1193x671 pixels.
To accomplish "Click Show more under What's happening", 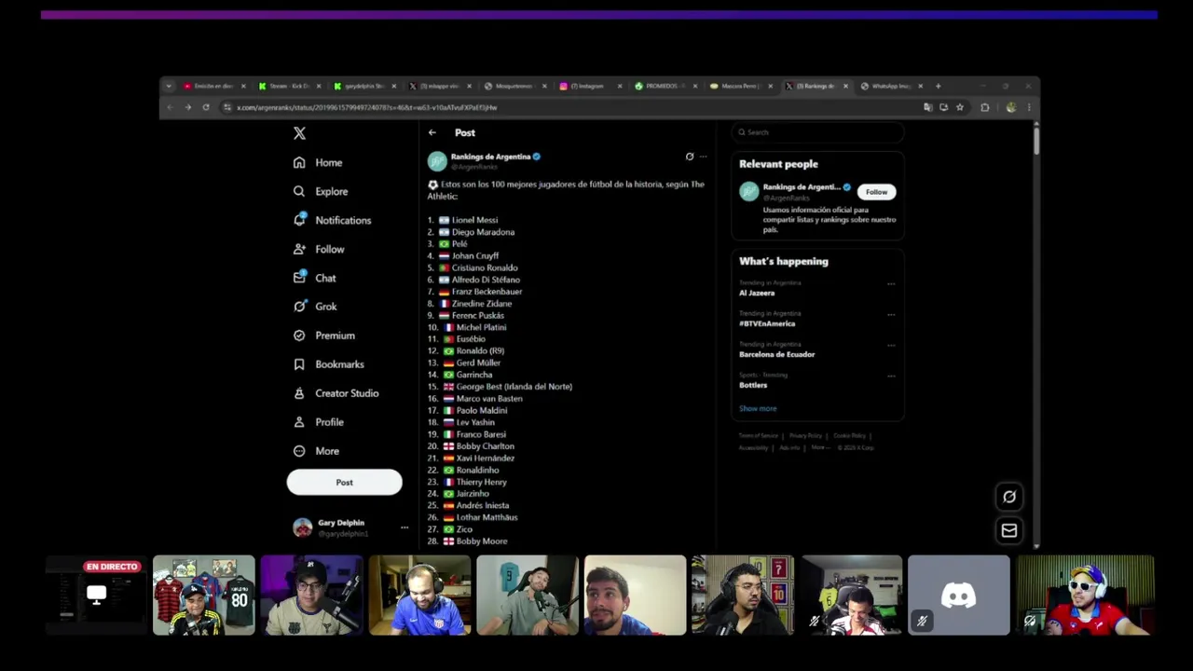I will coord(758,408).
